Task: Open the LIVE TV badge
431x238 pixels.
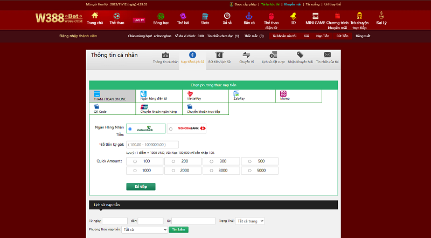Action: pos(139,20)
